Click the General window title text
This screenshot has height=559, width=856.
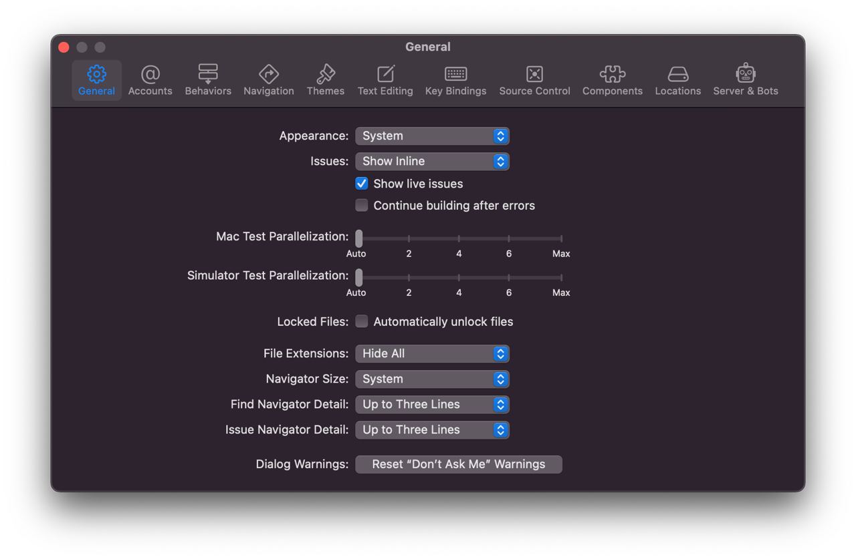pos(428,47)
